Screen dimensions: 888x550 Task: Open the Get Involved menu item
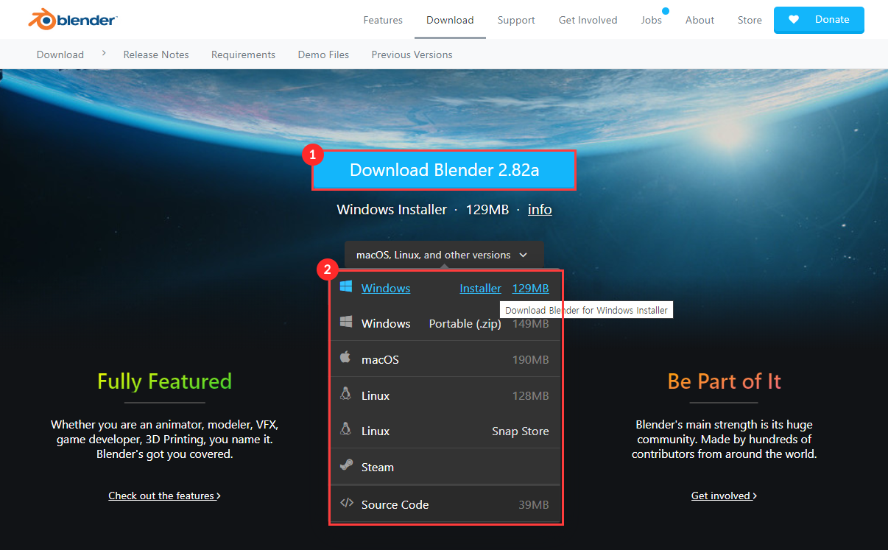588,20
